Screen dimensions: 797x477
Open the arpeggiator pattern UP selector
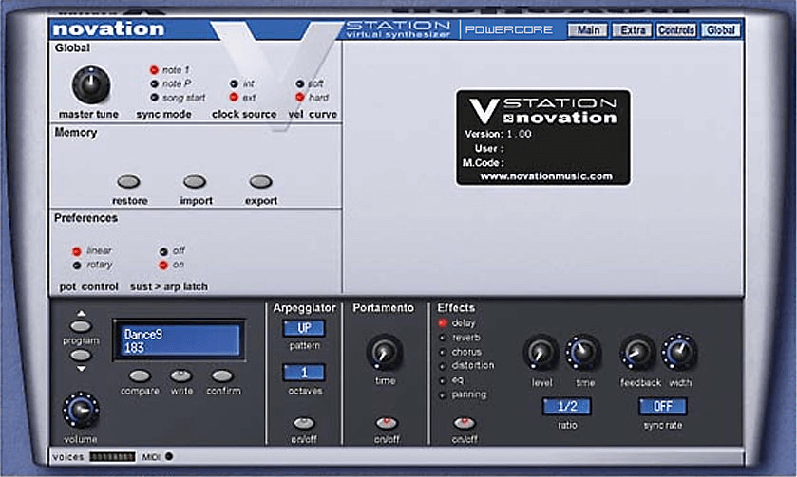coord(304,328)
